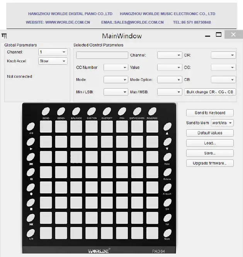
Task: Click the Octave side button
Action: tap(167, 172)
